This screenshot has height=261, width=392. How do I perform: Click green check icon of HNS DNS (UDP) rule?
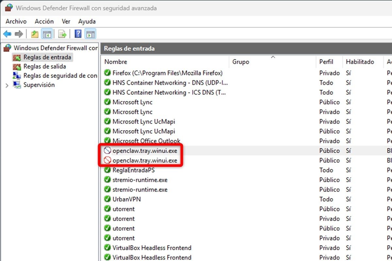107,83
